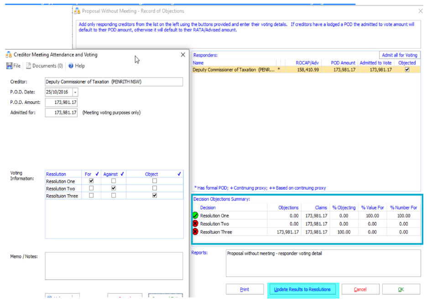Untick the Against checkbox for Resolution Two

coord(114,188)
